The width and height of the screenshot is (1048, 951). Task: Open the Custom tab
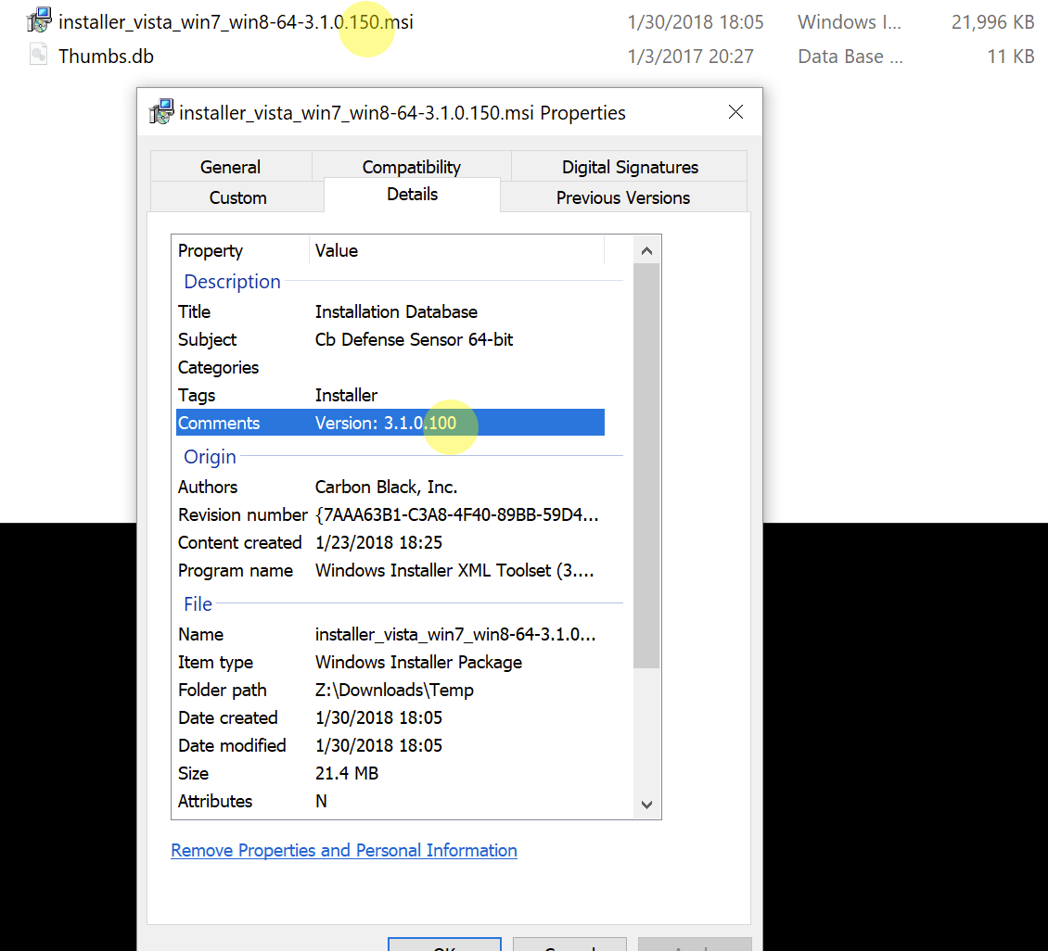[237, 197]
